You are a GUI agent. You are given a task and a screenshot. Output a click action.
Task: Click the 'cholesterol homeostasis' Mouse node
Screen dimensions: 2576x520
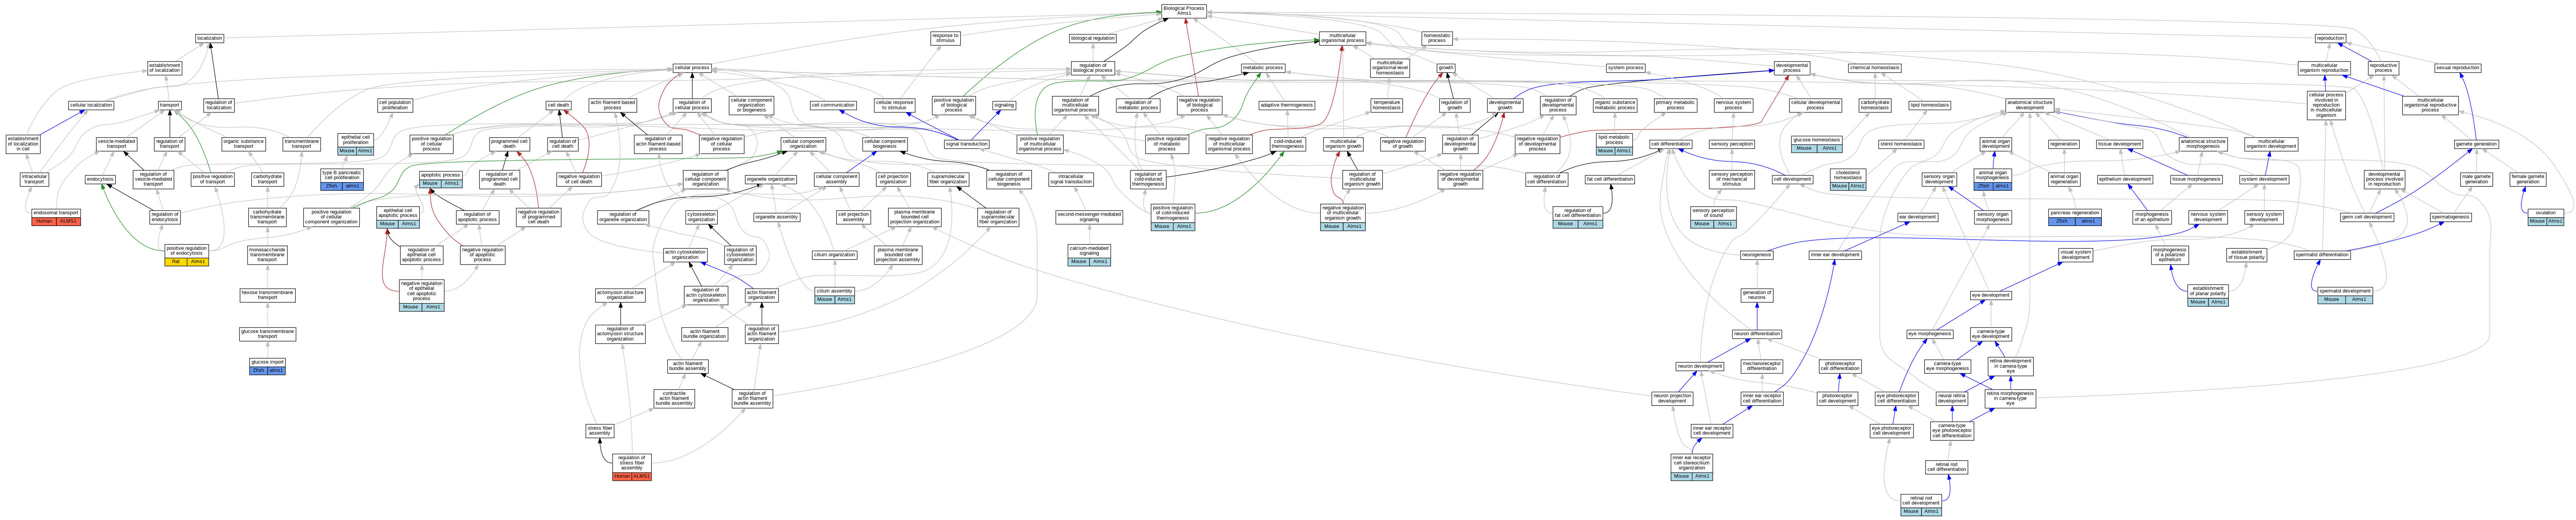point(1848,180)
